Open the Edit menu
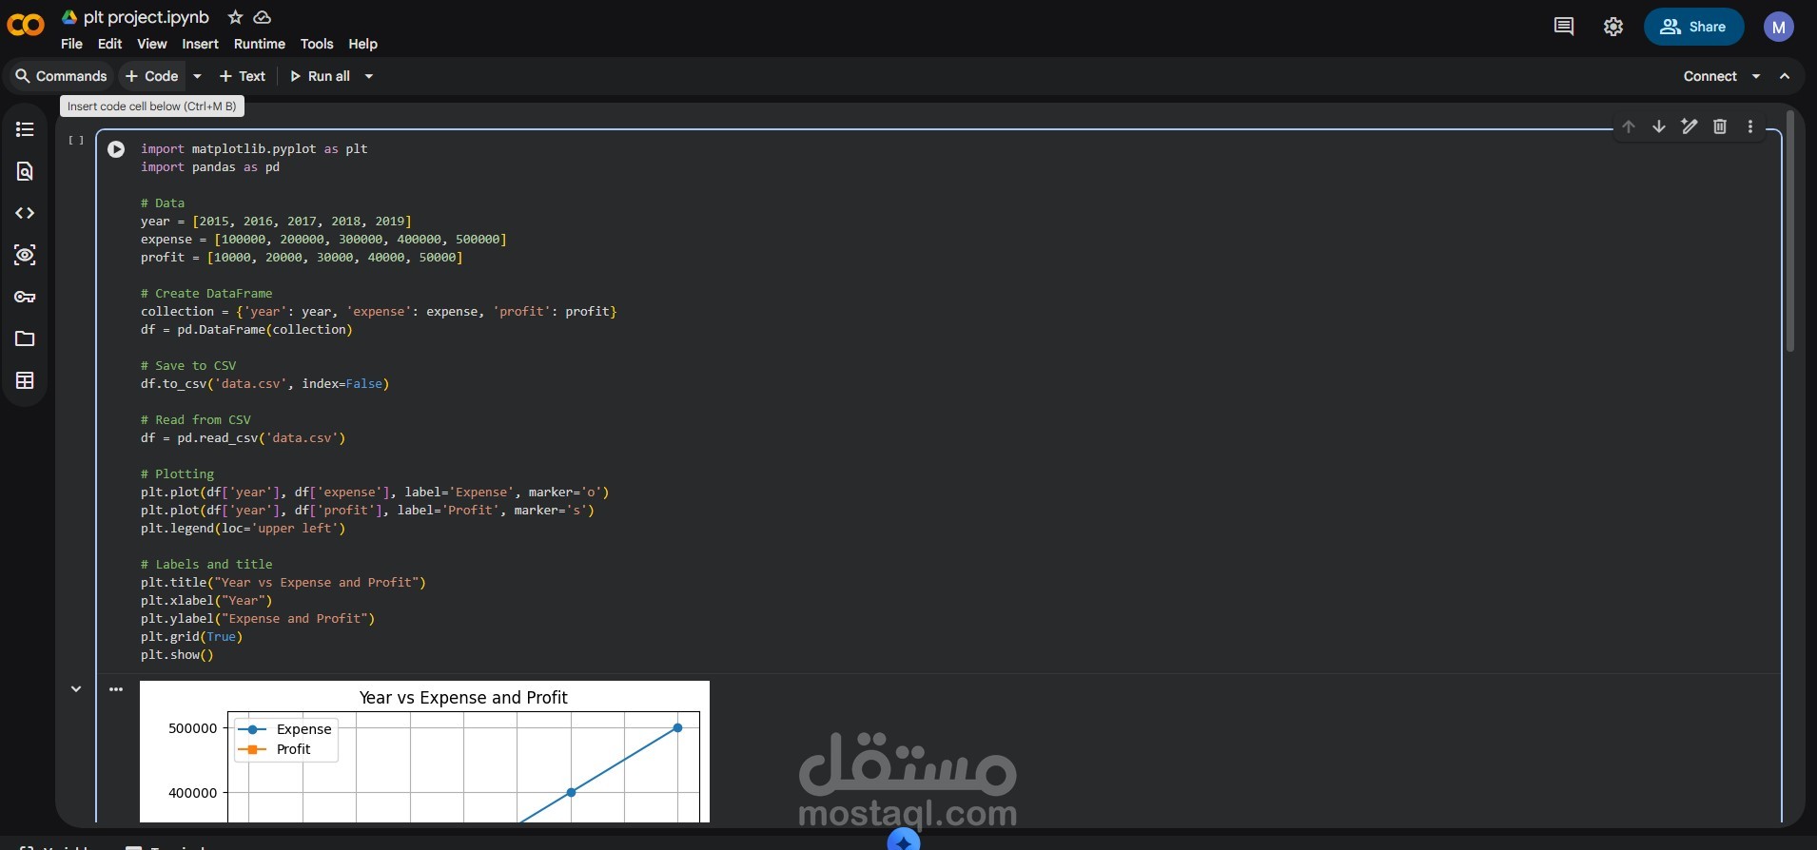 click(x=109, y=44)
